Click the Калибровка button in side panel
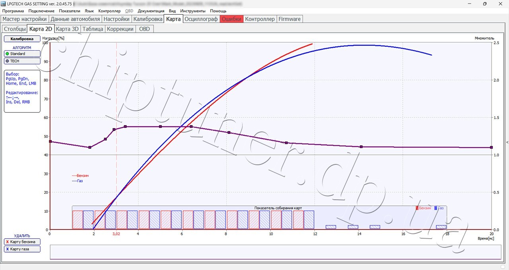 pos(22,39)
